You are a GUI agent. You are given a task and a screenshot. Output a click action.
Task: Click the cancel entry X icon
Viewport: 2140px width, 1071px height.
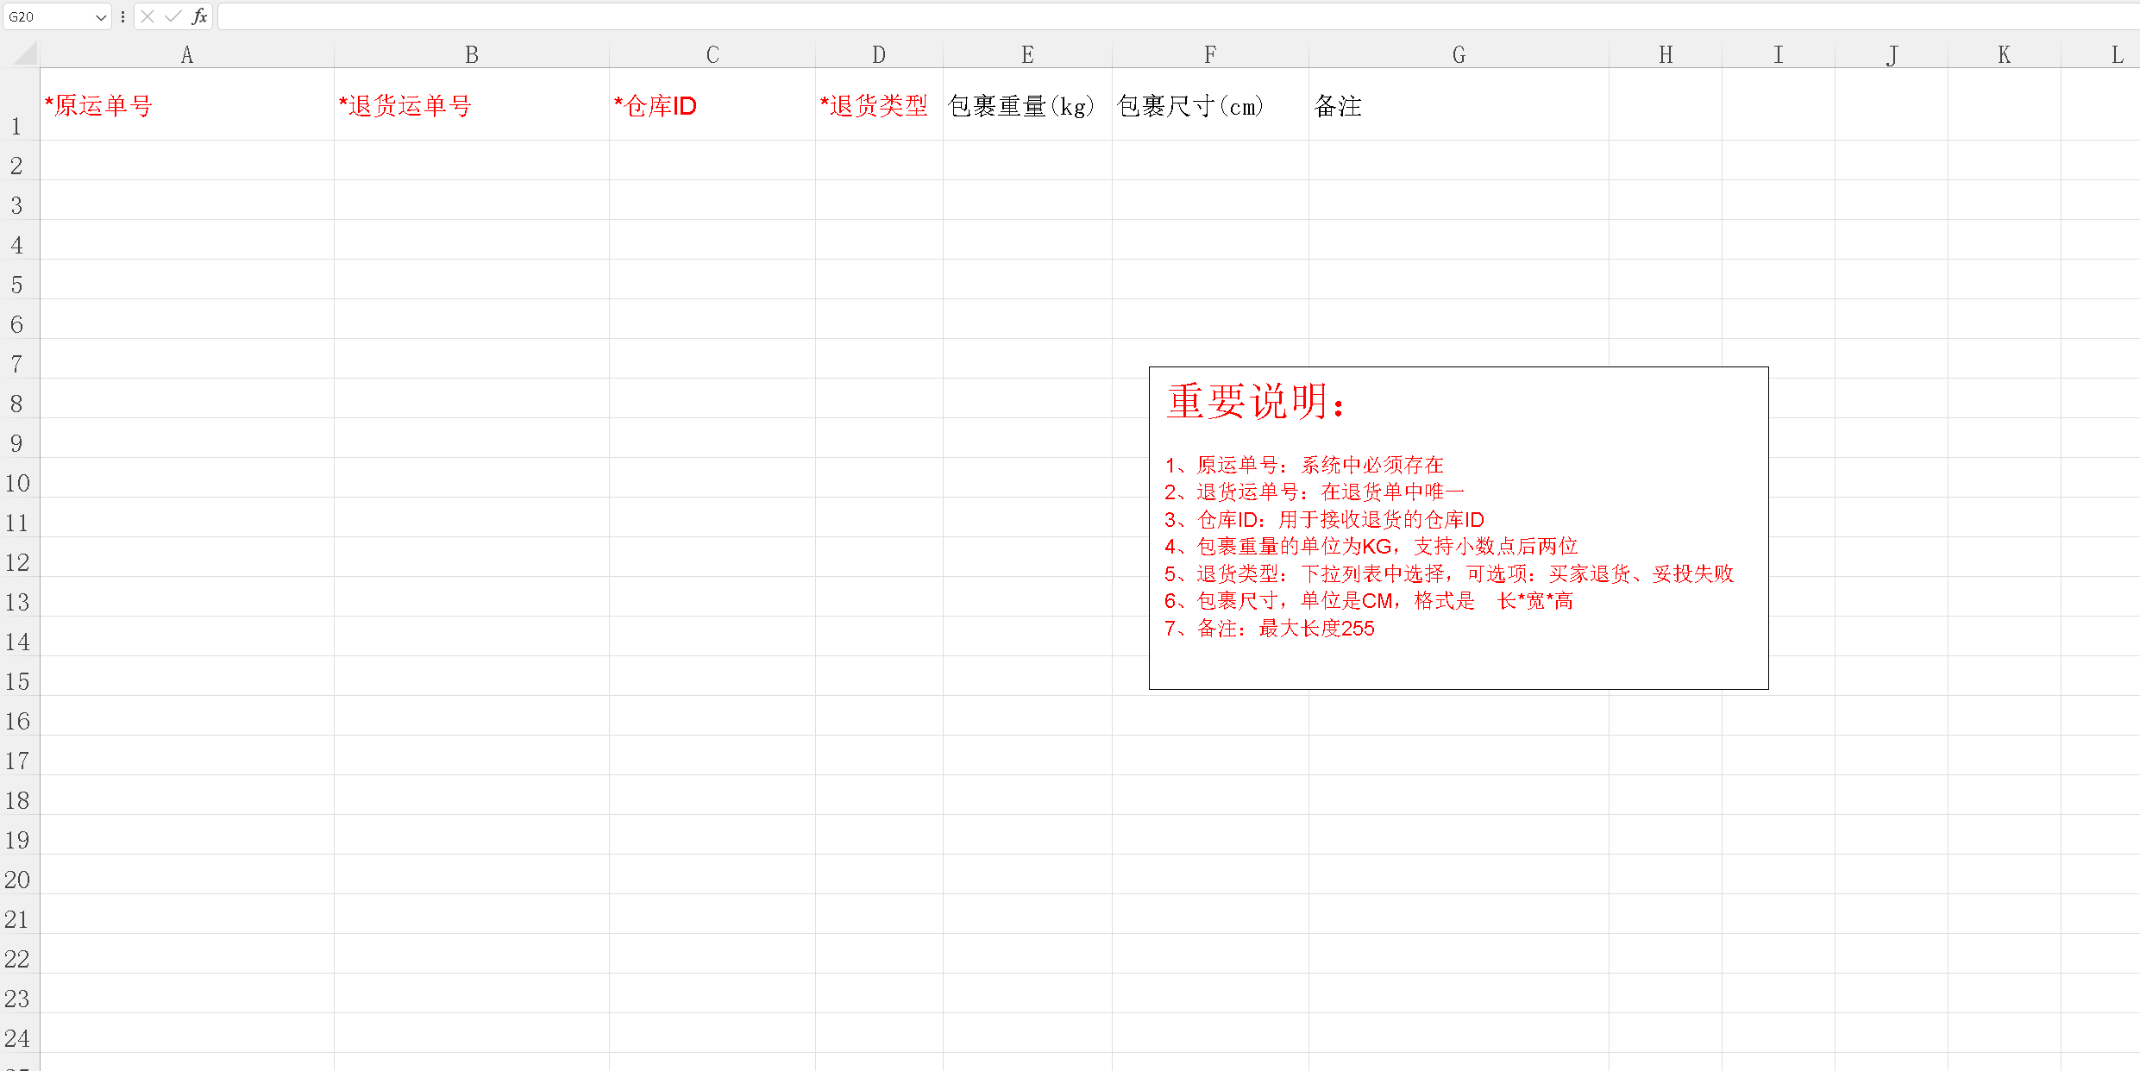[x=147, y=16]
